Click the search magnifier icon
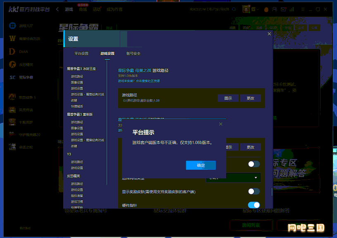Viewport: 337px width, 238px height. (x=234, y=9)
